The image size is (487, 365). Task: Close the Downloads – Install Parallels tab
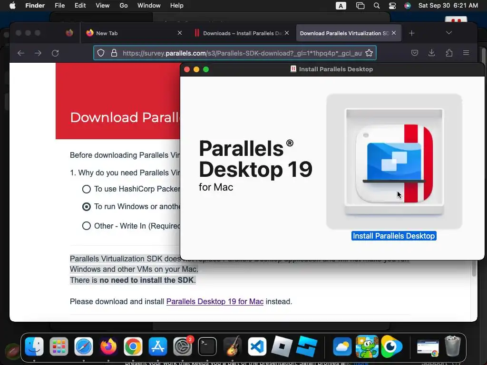pos(287,33)
